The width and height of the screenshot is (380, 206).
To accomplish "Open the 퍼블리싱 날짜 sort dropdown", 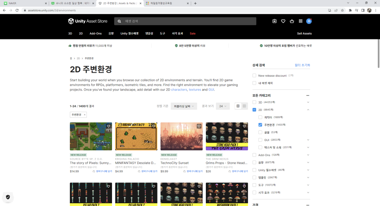I will click(x=184, y=106).
